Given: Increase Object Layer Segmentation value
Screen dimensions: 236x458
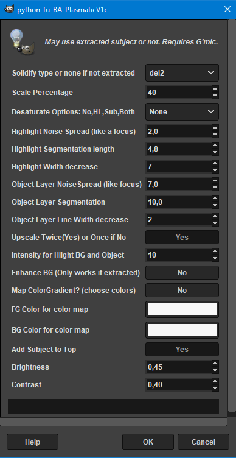Looking at the screenshot, I should click(x=215, y=199).
